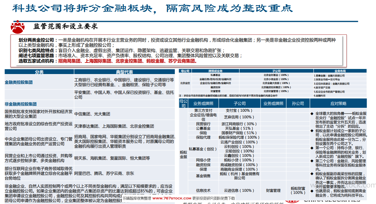
Task: Click the 典型代表 column header
Action: (x=124, y=72)
